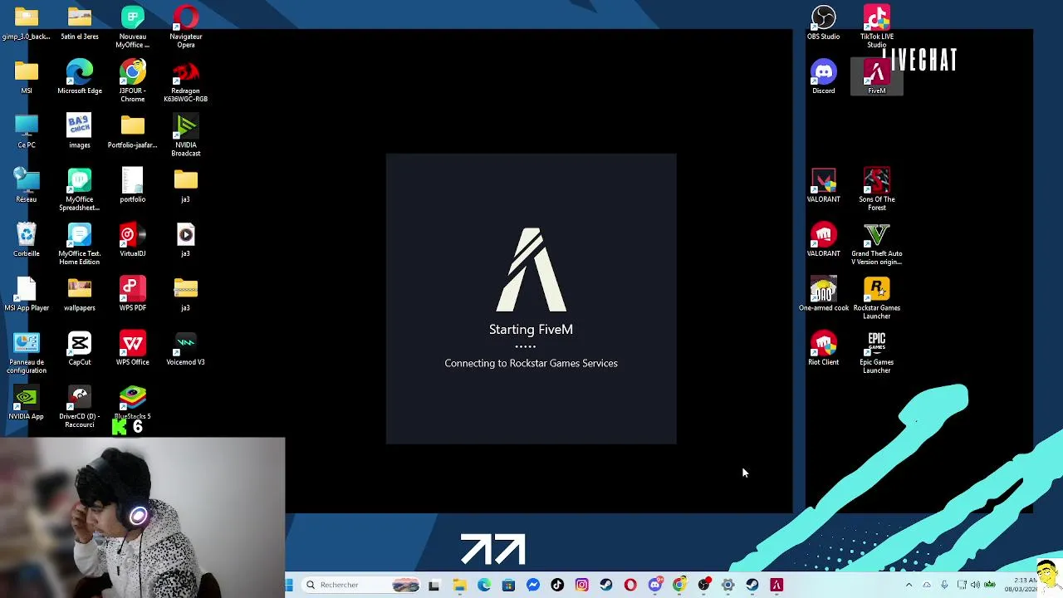Open Redragon K636WGC-RGB software
1063x598 pixels.
[185, 81]
